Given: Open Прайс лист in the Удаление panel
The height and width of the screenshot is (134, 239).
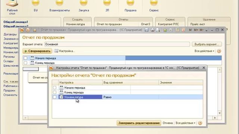Looking at the screenshot, I should click(x=198, y=24).
